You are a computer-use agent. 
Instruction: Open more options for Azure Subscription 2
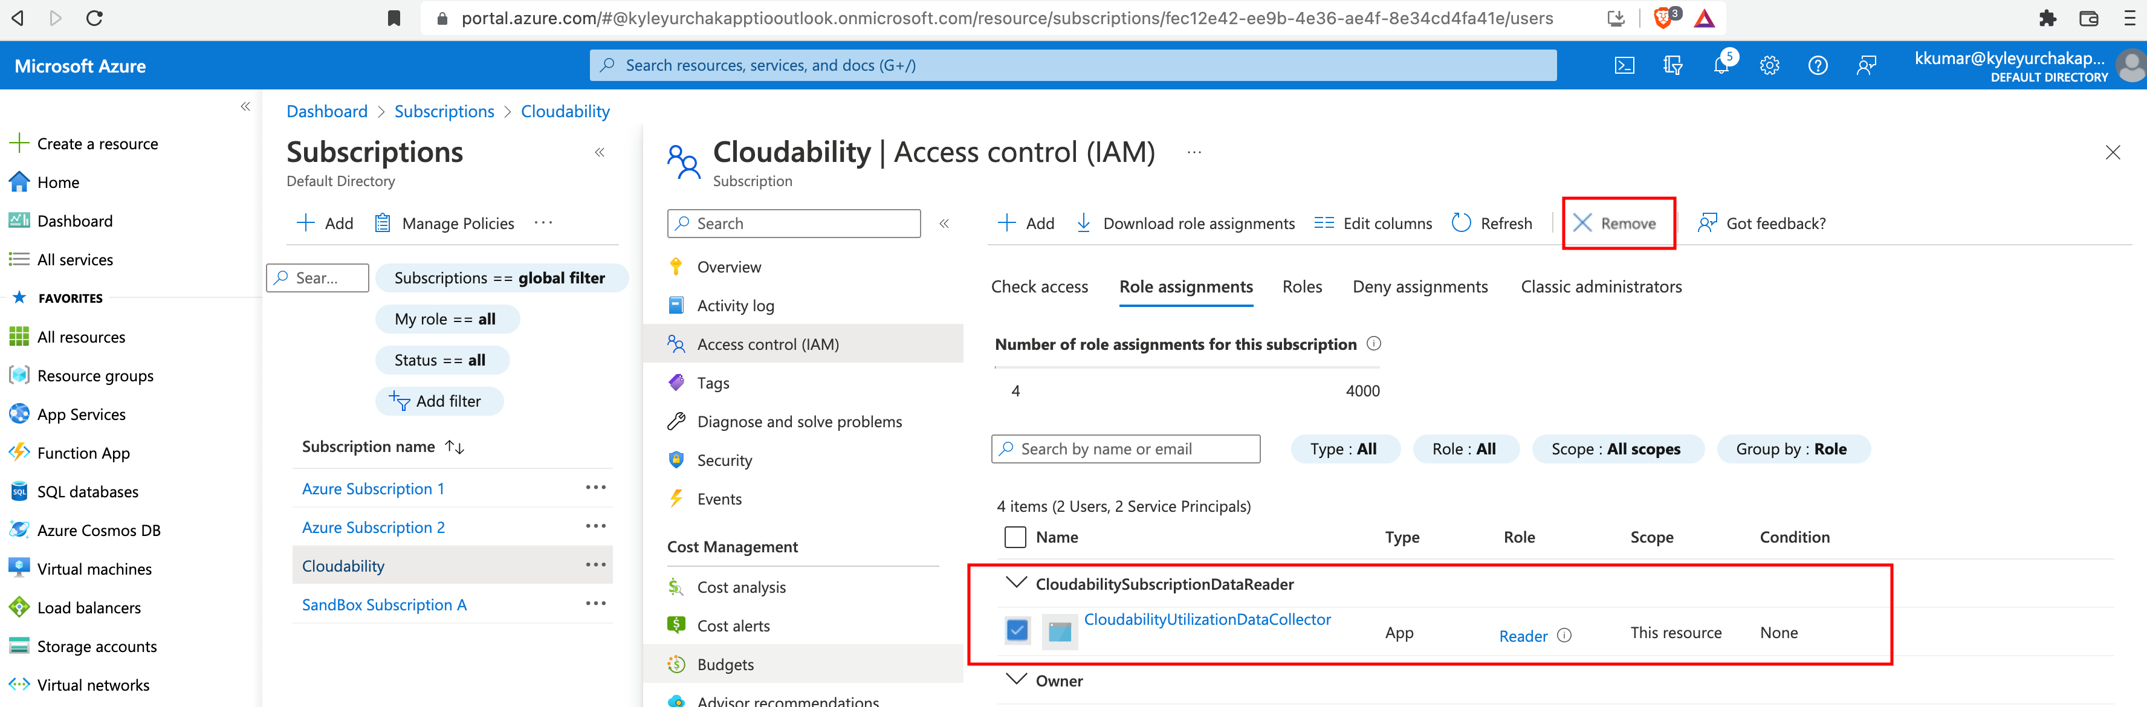pyautogui.click(x=595, y=526)
